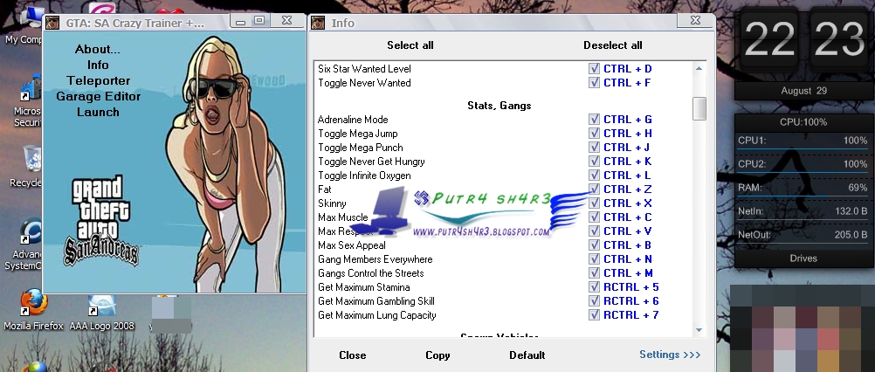
Task: Click the scroll up arrow in the Info list
Action: coord(699,68)
